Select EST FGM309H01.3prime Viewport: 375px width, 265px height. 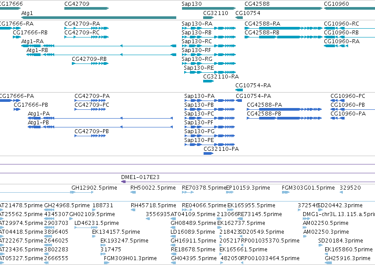pyautogui.click(x=107, y=263)
